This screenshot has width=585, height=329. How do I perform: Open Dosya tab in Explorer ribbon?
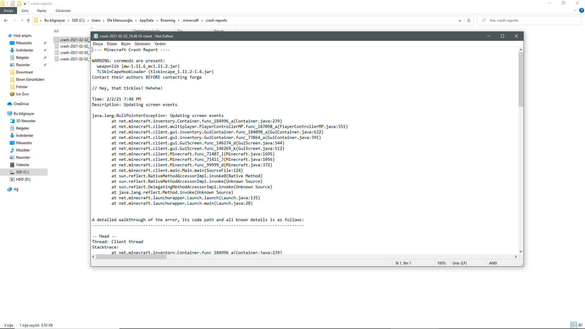tap(9, 11)
